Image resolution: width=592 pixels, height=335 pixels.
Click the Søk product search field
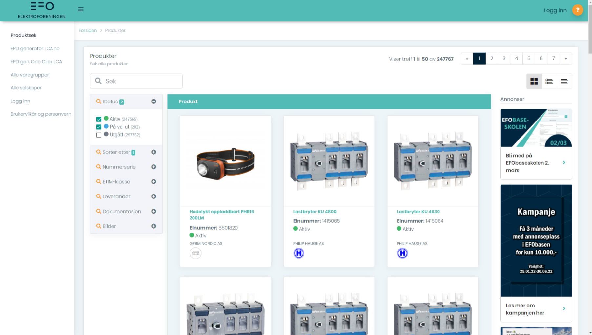(136, 81)
